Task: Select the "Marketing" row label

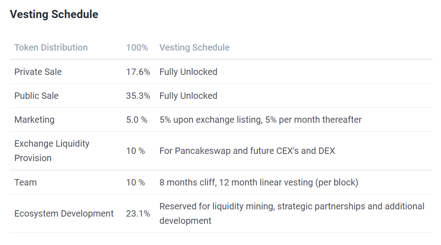Action: (34, 120)
